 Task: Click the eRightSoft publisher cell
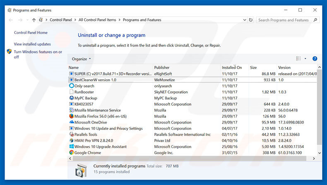(x=163, y=74)
